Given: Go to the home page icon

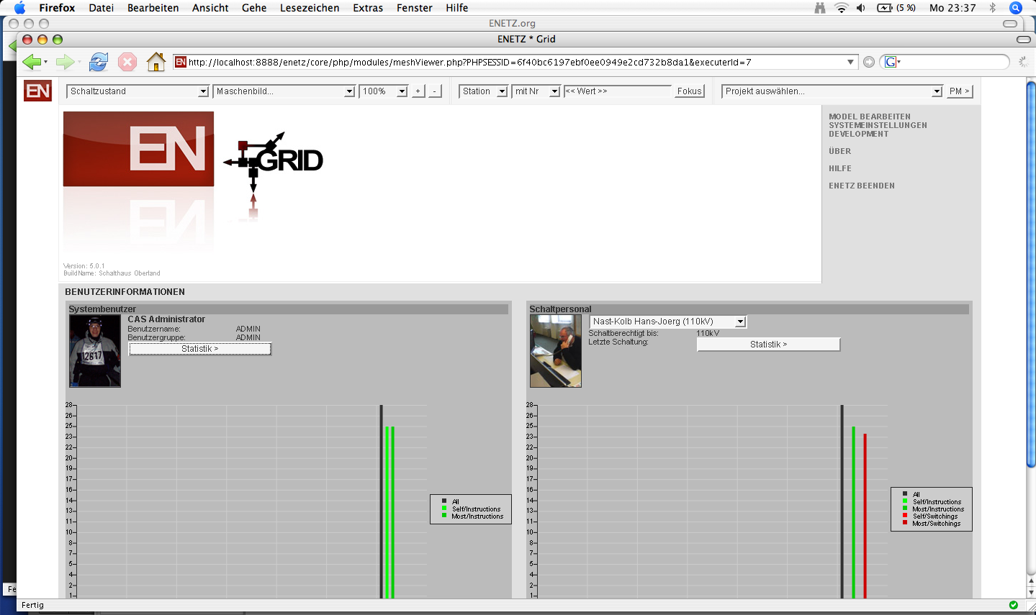Looking at the screenshot, I should [x=156, y=63].
